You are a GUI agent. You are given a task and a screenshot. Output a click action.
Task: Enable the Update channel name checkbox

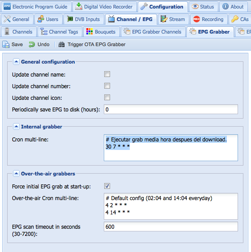click(x=107, y=74)
